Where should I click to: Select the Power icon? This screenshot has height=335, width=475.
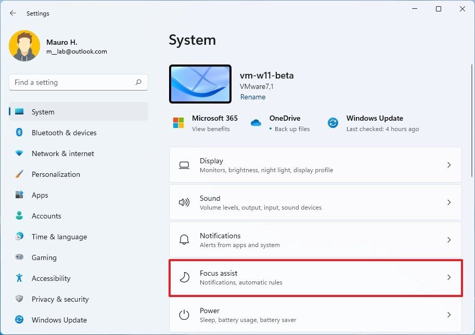pos(184,315)
